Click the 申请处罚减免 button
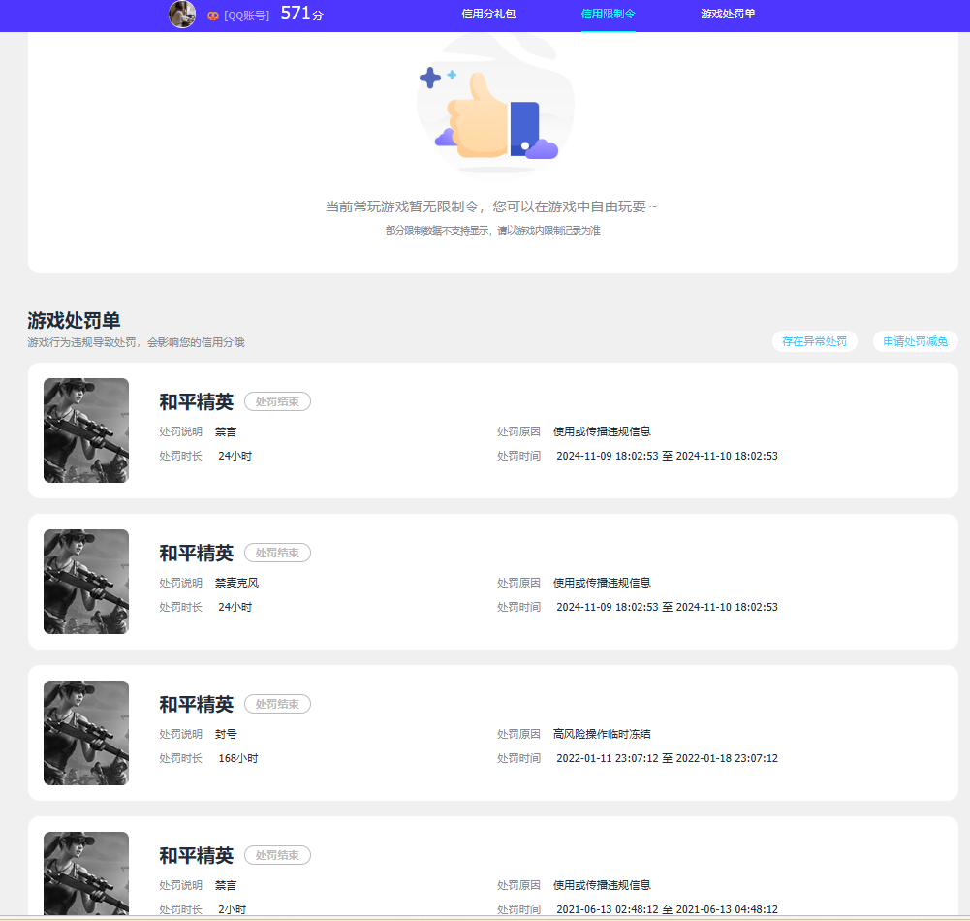The image size is (970, 921). tap(915, 341)
